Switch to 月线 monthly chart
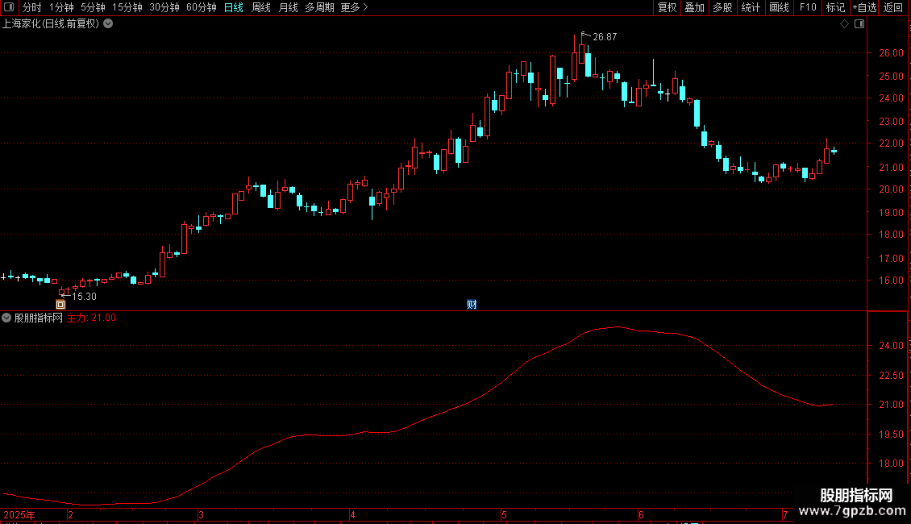This screenshot has width=911, height=524. 288,7
